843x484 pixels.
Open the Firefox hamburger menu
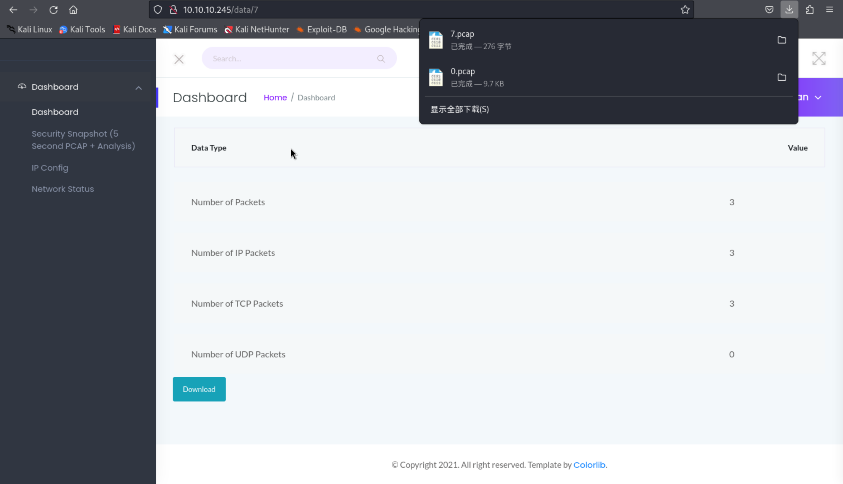[x=829, y=10]
